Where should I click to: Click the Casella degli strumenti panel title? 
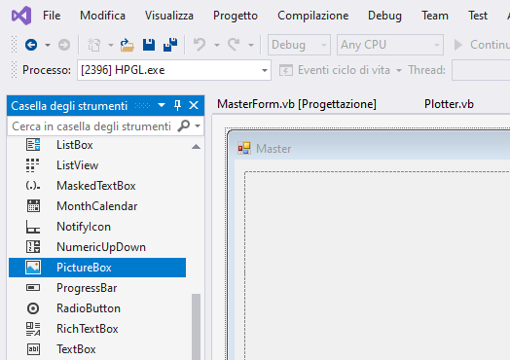[x=69, y=106]
